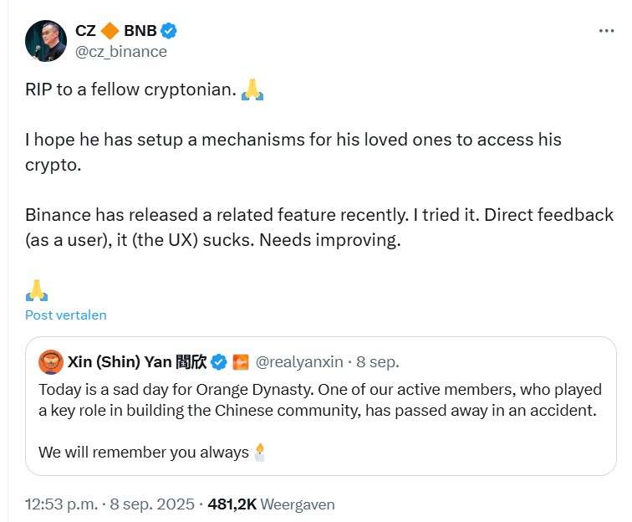This screenshot has height=522, width=632.
Task: Click Xin (Shin) Yan's small avatar
Action: coord(51,362)
